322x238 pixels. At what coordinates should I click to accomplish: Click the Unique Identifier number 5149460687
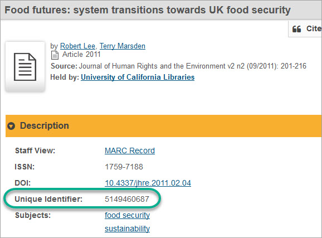(127, 199)
